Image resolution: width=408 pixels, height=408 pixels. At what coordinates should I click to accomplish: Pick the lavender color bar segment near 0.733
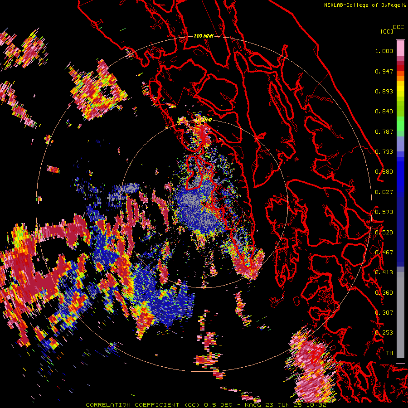tap(400, 144)
